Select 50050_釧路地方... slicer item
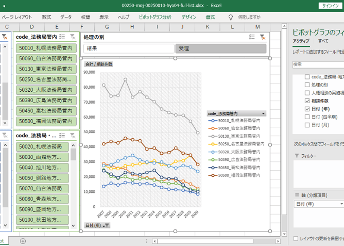This screenshot has width=344, height=246. point(42,178)
